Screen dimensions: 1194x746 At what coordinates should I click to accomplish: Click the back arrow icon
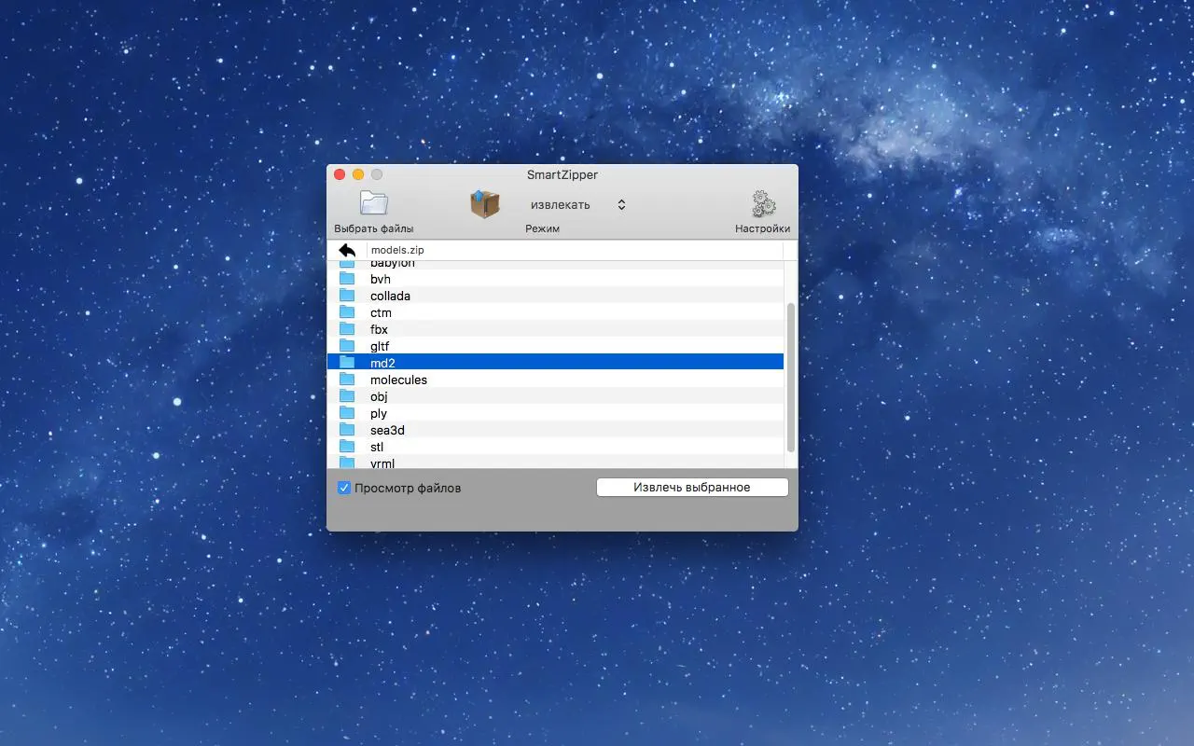[347, 250]
